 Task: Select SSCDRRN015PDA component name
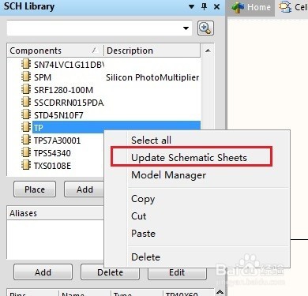[69, 103]
